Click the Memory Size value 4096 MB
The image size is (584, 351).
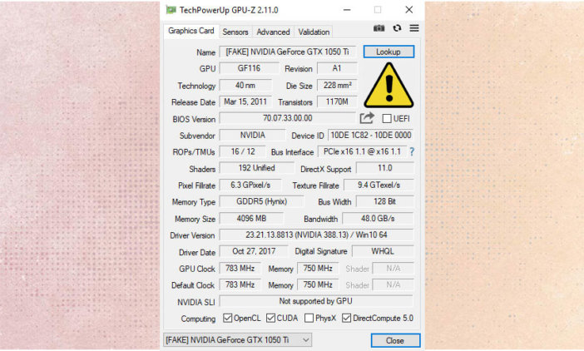coord(251,219)
